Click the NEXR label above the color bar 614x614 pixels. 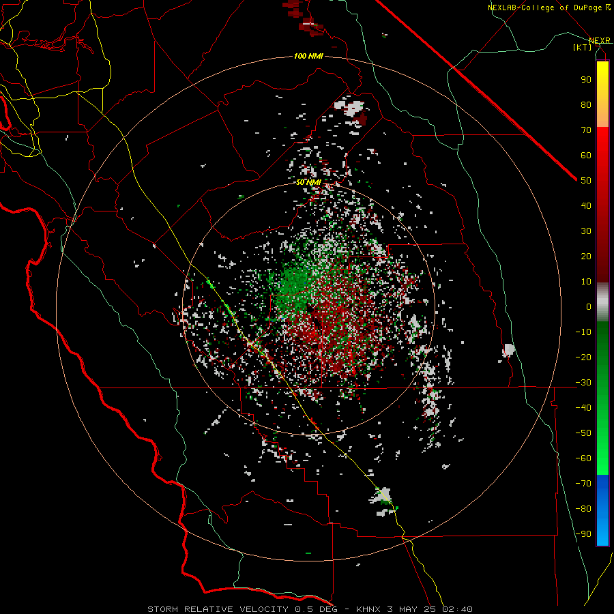click(600, 40)
